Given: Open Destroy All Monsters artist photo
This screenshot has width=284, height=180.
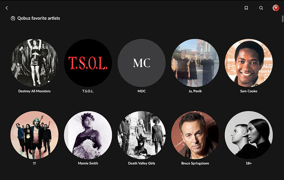Looking at the screenshot, I should 35,63.
